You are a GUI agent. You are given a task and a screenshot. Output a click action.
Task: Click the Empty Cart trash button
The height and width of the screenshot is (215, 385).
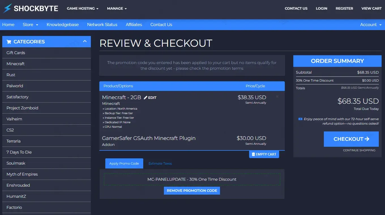coord(264,154)
